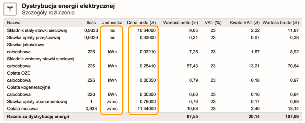The width and height of the screenshot is (305, 123).
Task: Click net price 0,33000
Action: (x=148, y=38)
